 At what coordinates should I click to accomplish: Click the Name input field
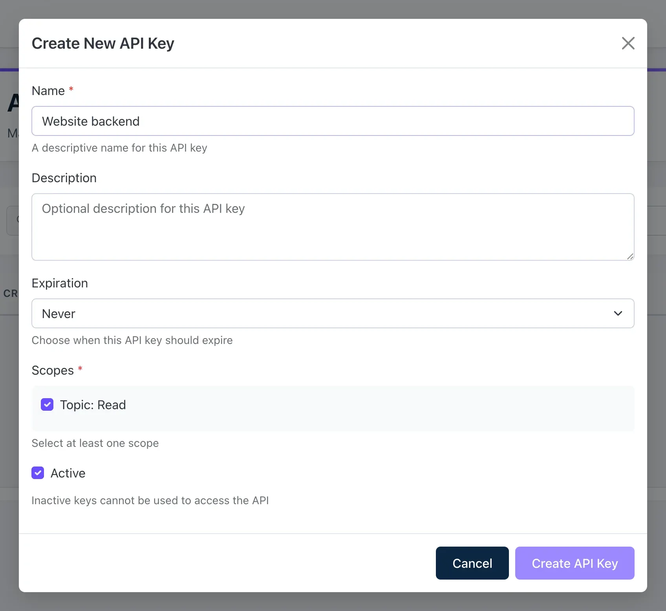333,121
